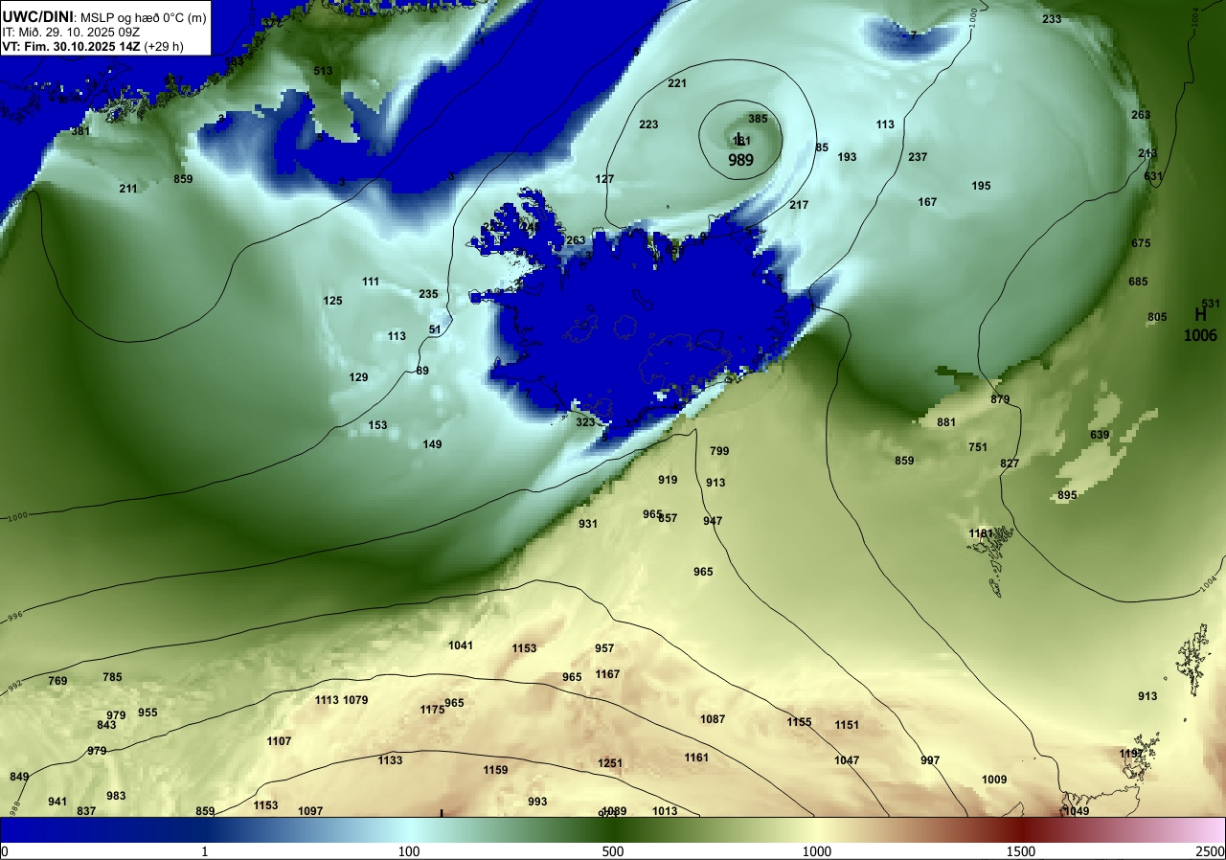1226x860 pixels.
Task: Click the value 1107
Action: pyautogui.click(x=279, y=741)
